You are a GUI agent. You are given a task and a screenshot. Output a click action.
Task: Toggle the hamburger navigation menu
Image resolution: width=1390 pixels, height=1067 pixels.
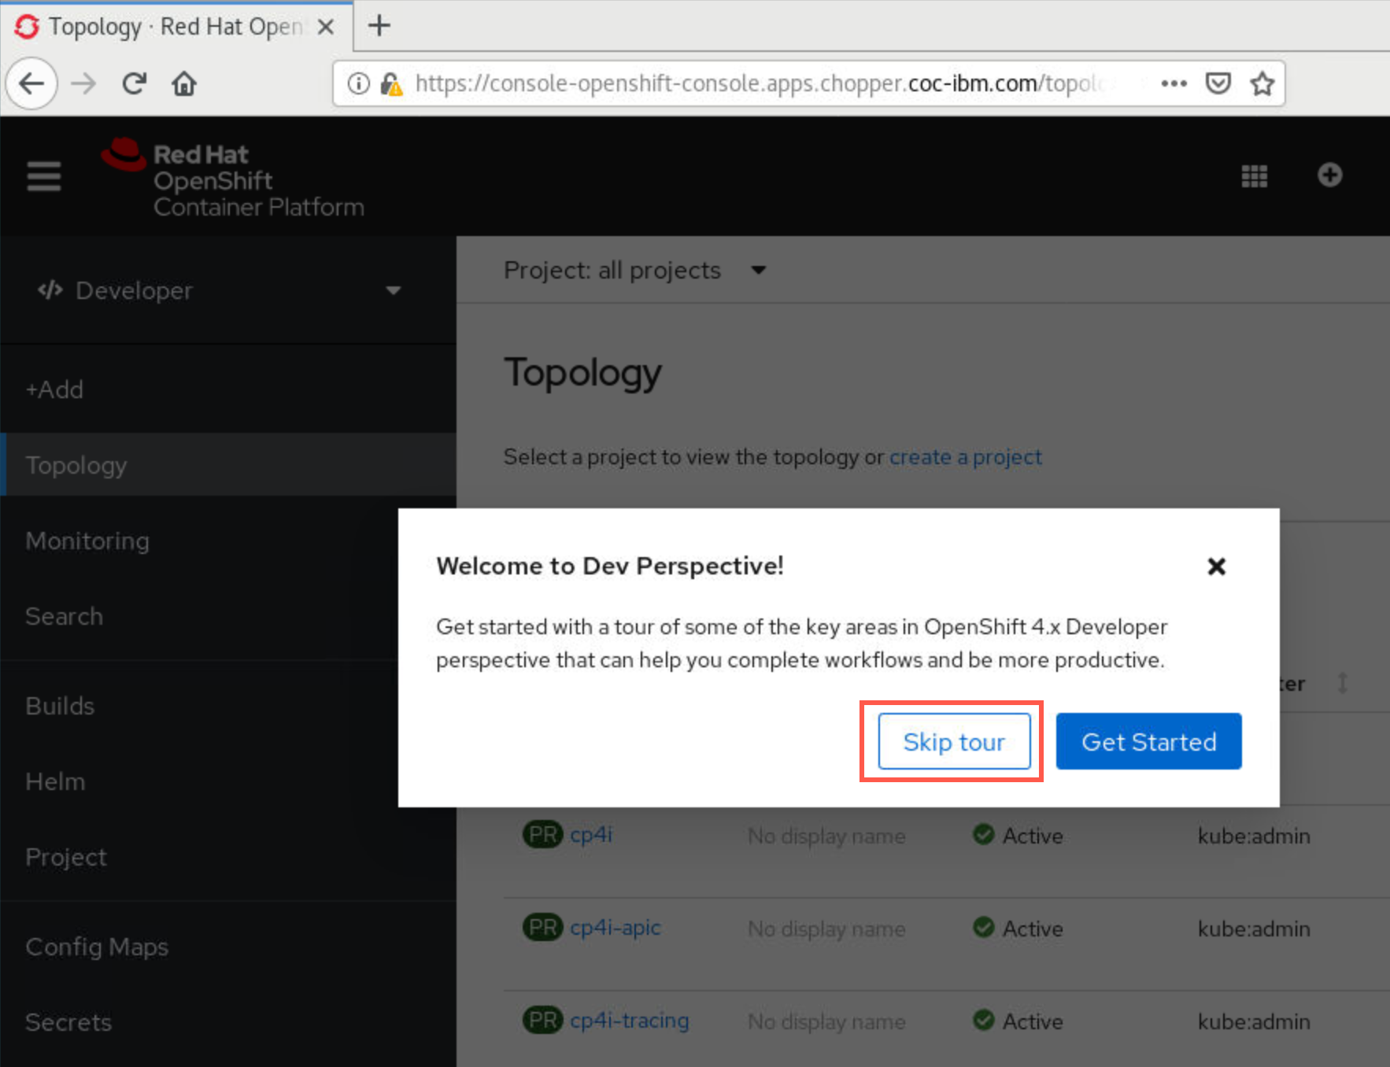point(44,176)
